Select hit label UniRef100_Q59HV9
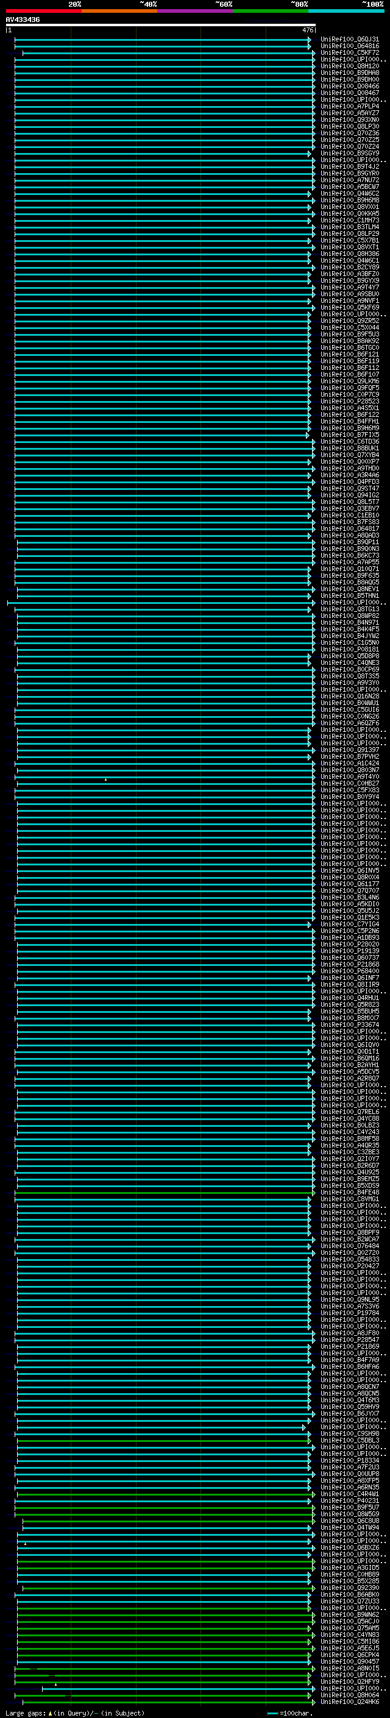The width and height of the screenshot is (390, 1718). [x=350, y=1407]
